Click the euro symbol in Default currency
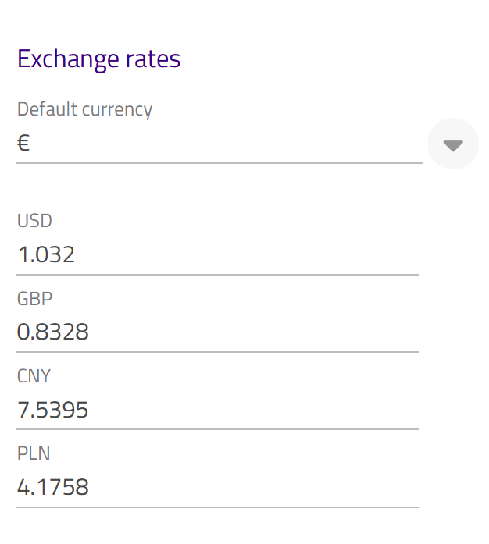The height and width of the screenshot is (544, 489). pyautogui.click(x=23, y=144)
